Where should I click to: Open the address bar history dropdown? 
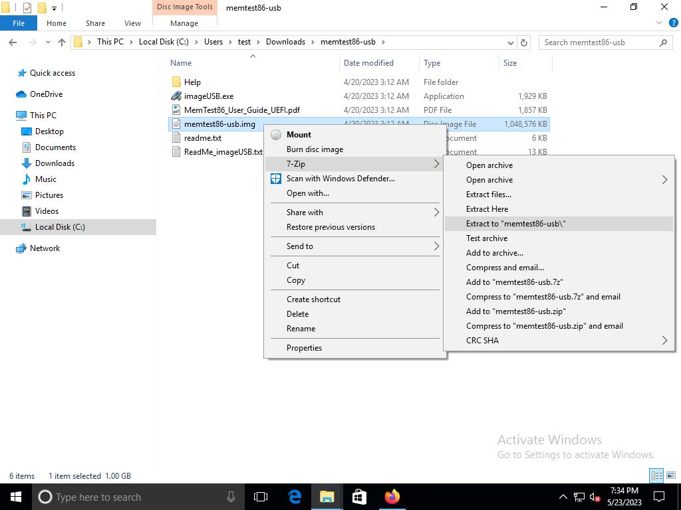pos(510,42)
